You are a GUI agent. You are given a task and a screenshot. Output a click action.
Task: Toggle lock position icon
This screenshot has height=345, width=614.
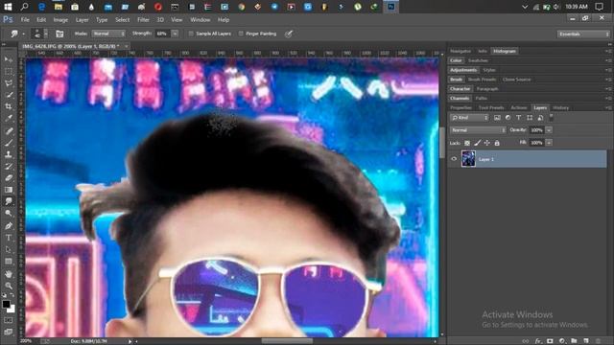(x=486, y=143)
